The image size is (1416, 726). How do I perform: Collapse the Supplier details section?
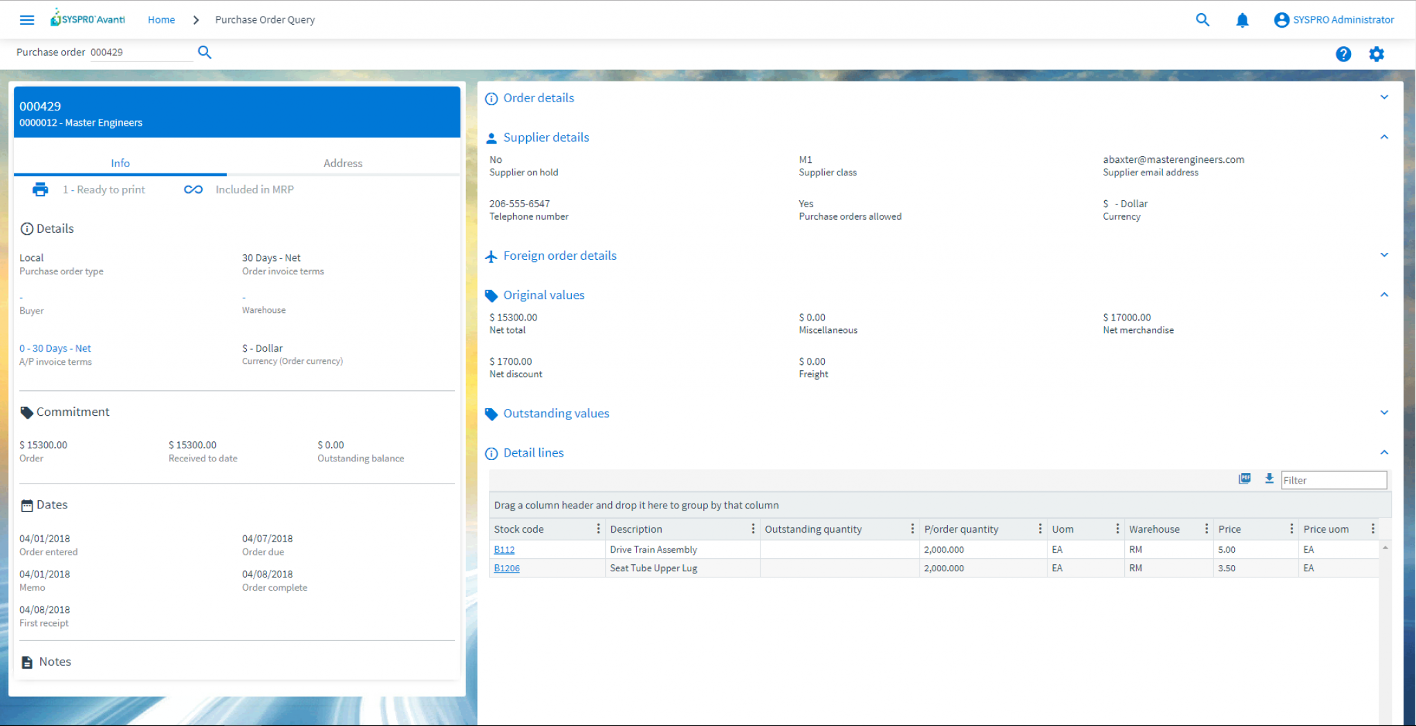click(x=1385, y=137)
